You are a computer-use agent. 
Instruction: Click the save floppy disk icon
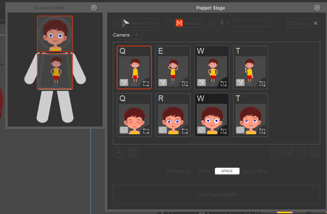click(x=302, y=153)
